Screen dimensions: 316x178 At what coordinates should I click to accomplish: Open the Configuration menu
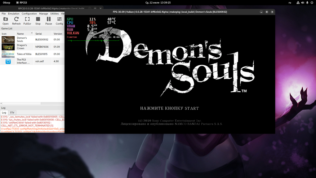point(29,14)
